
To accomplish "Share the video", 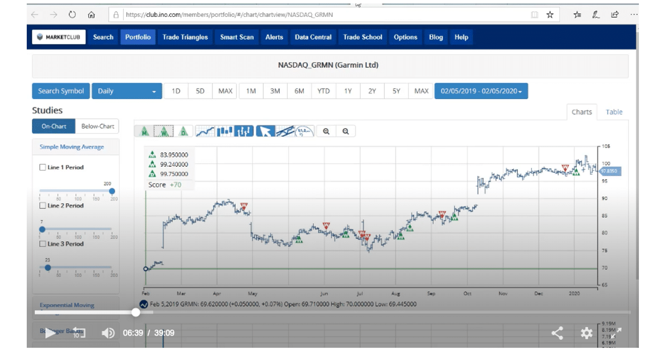I will (x=557, y=333).
